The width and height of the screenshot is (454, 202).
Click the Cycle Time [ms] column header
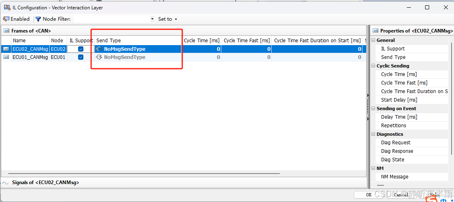point(201,41)
